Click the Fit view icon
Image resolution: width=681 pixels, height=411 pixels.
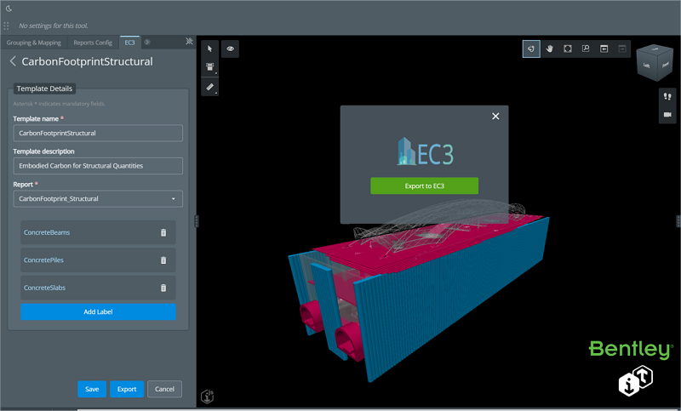click(568, 49)
